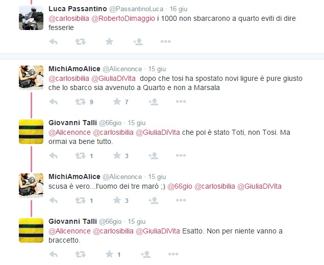The width and height of the screenshot is (324, 265).
Task: Retweet the "uomo dei tre marò" tweet
Action: tap(81, 200)
